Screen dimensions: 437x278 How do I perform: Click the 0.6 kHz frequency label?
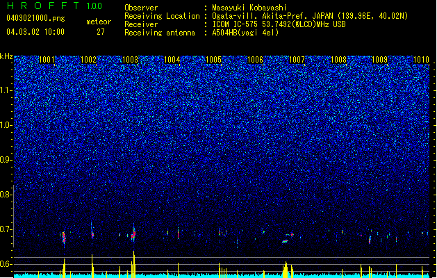click(x=6, y=264)
